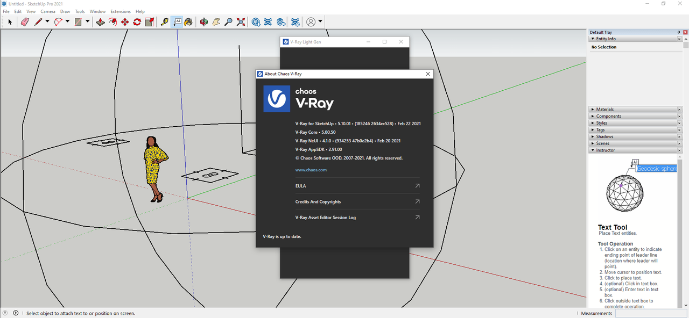Image resolution: width=689 pixels, height=318 pixels.
Task: Expand the Materials panel
Action: point(593,110)
